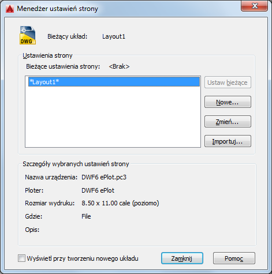Click the Zmień... button
This screenshot has width=272, height=274.
[x=228, y=122]
